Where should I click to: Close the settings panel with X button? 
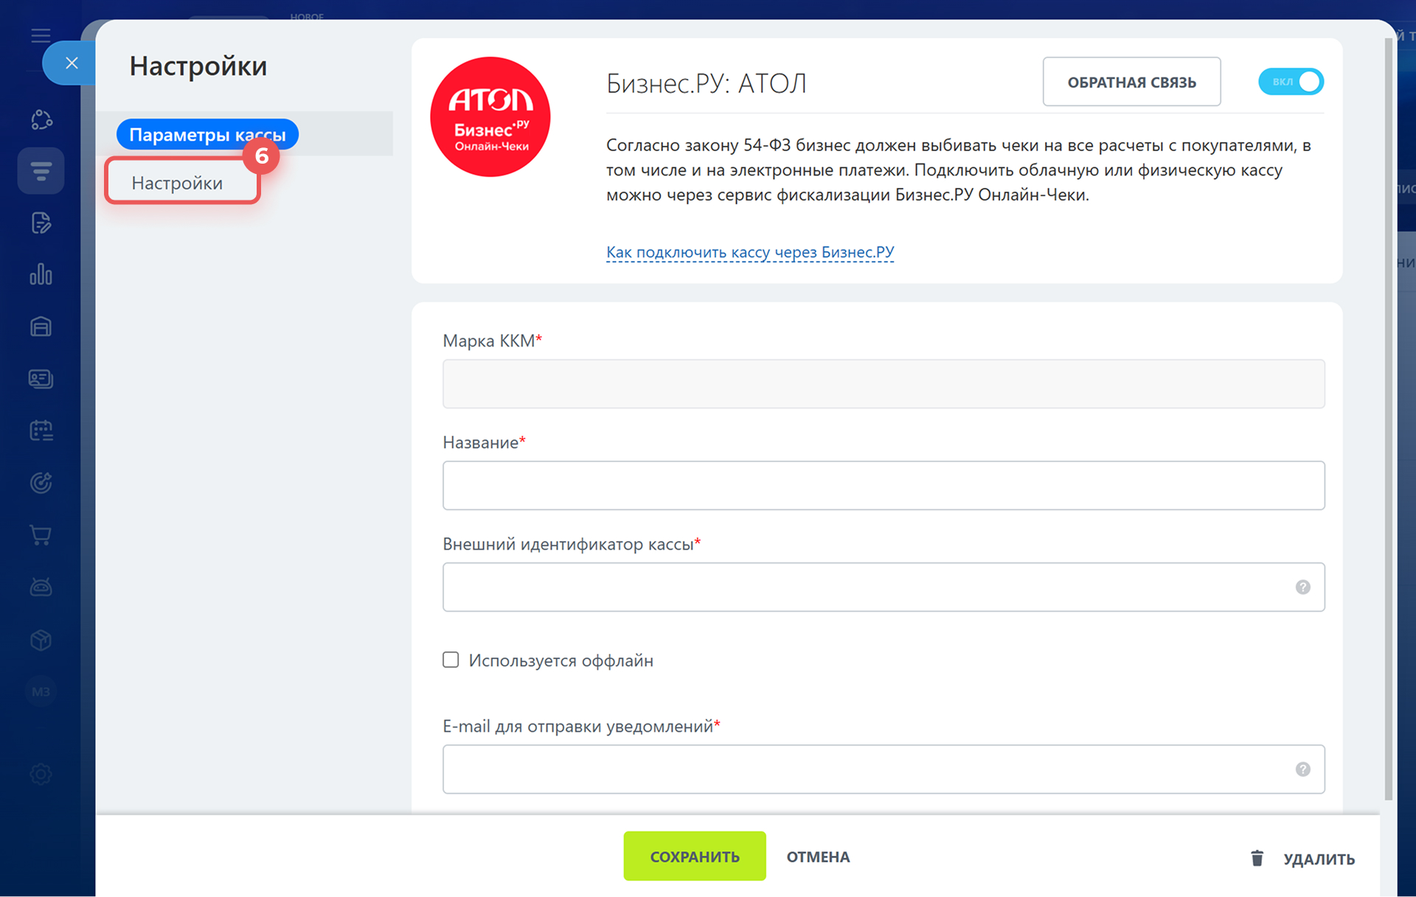pyautogui.click(x=72, y=63)
